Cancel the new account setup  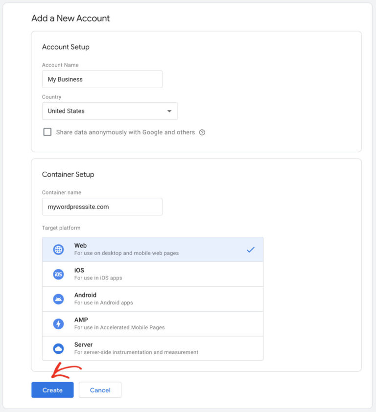pos(100,390)
